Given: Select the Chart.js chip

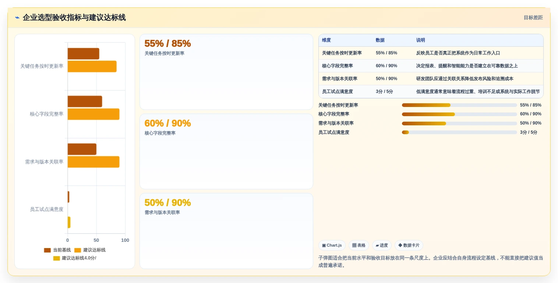Looking at the screenshot, I should tap(332, 245).
